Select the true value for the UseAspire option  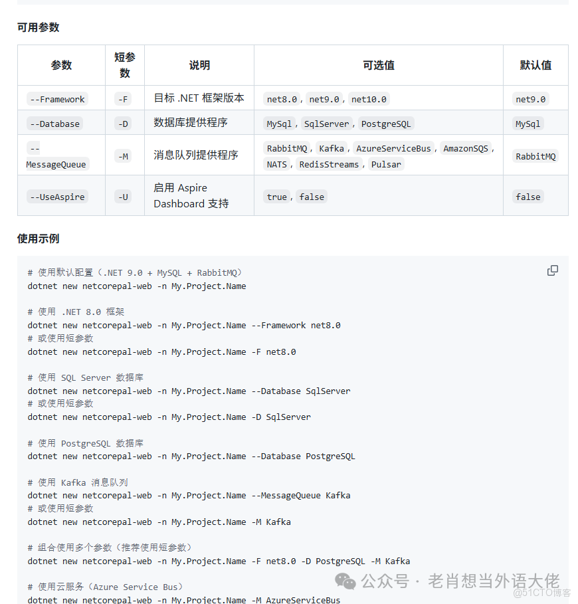(x=276, y=197)
